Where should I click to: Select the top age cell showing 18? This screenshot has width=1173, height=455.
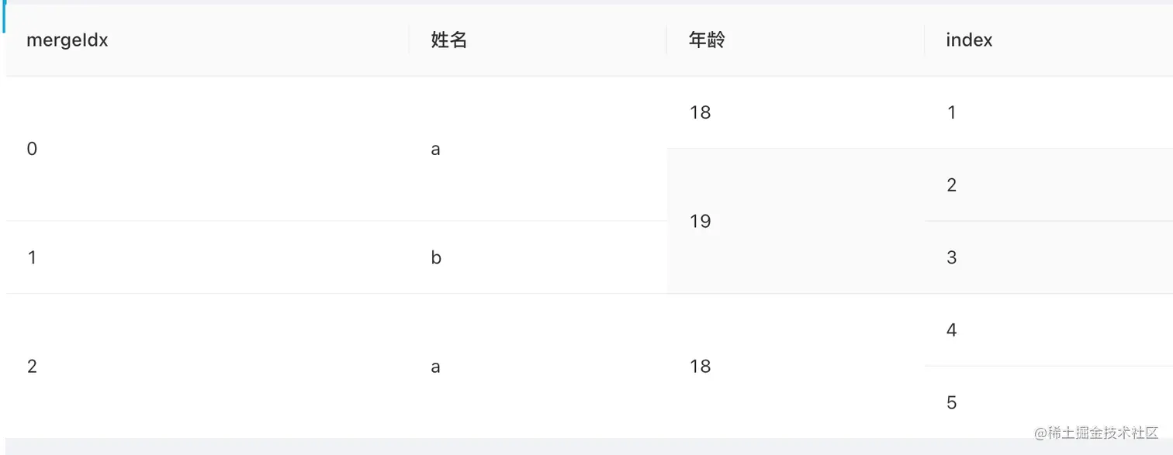796,112
